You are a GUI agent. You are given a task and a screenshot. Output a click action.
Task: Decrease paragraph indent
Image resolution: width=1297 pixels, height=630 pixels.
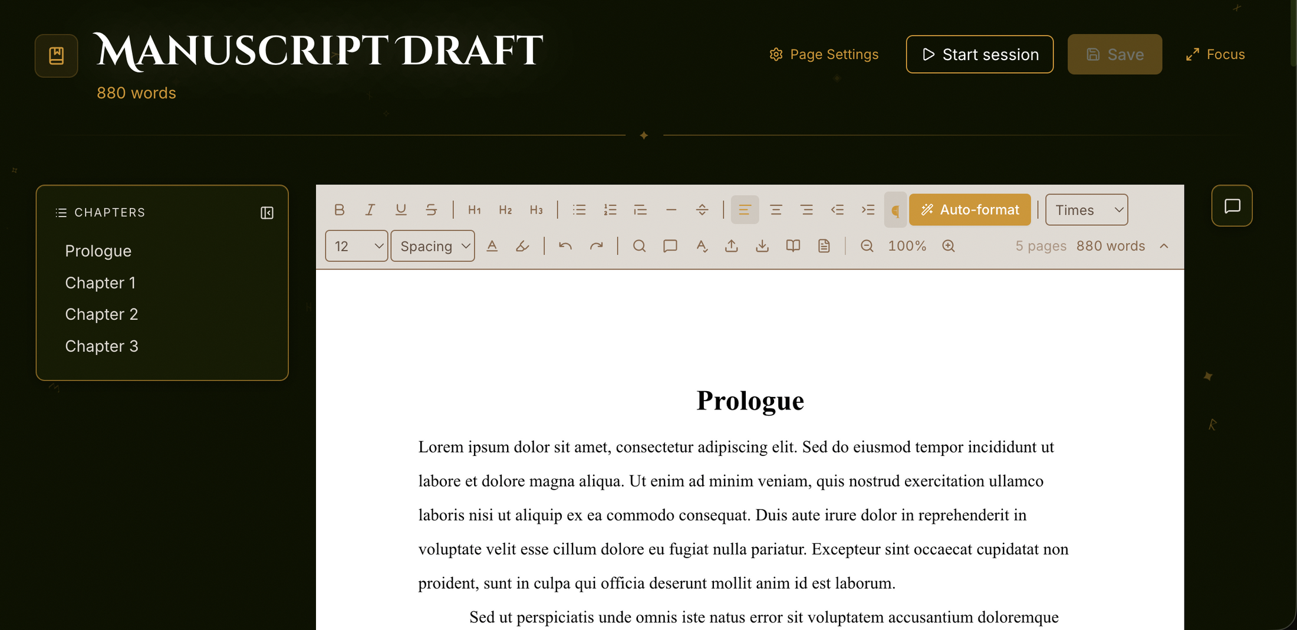pyautogui.click(x=837, y=210)
